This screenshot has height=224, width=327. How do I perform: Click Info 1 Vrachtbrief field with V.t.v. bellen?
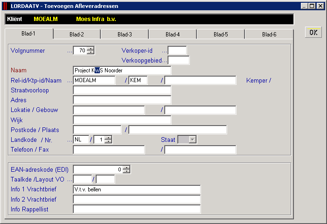pyautogui.click(x=137, y=189)
